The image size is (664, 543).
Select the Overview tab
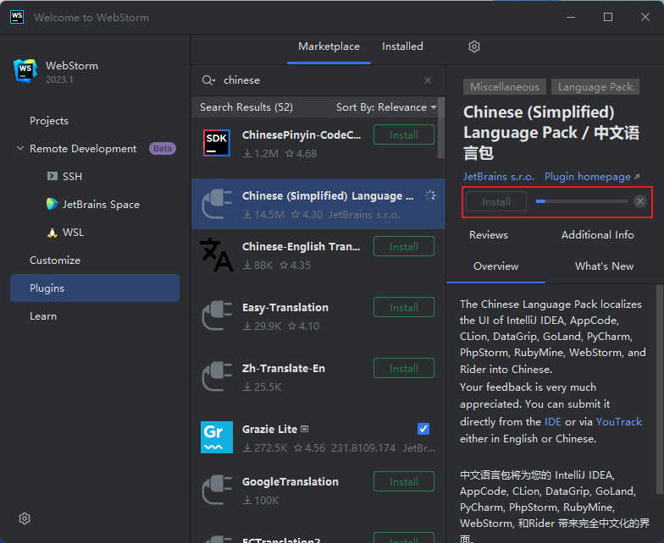pos(496,266)
